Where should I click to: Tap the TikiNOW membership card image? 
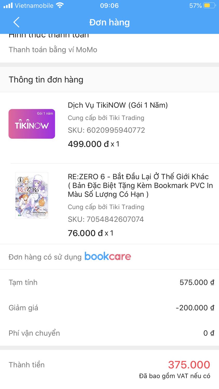point(32,124)
